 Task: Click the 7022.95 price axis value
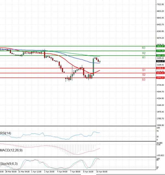[160, 4]
